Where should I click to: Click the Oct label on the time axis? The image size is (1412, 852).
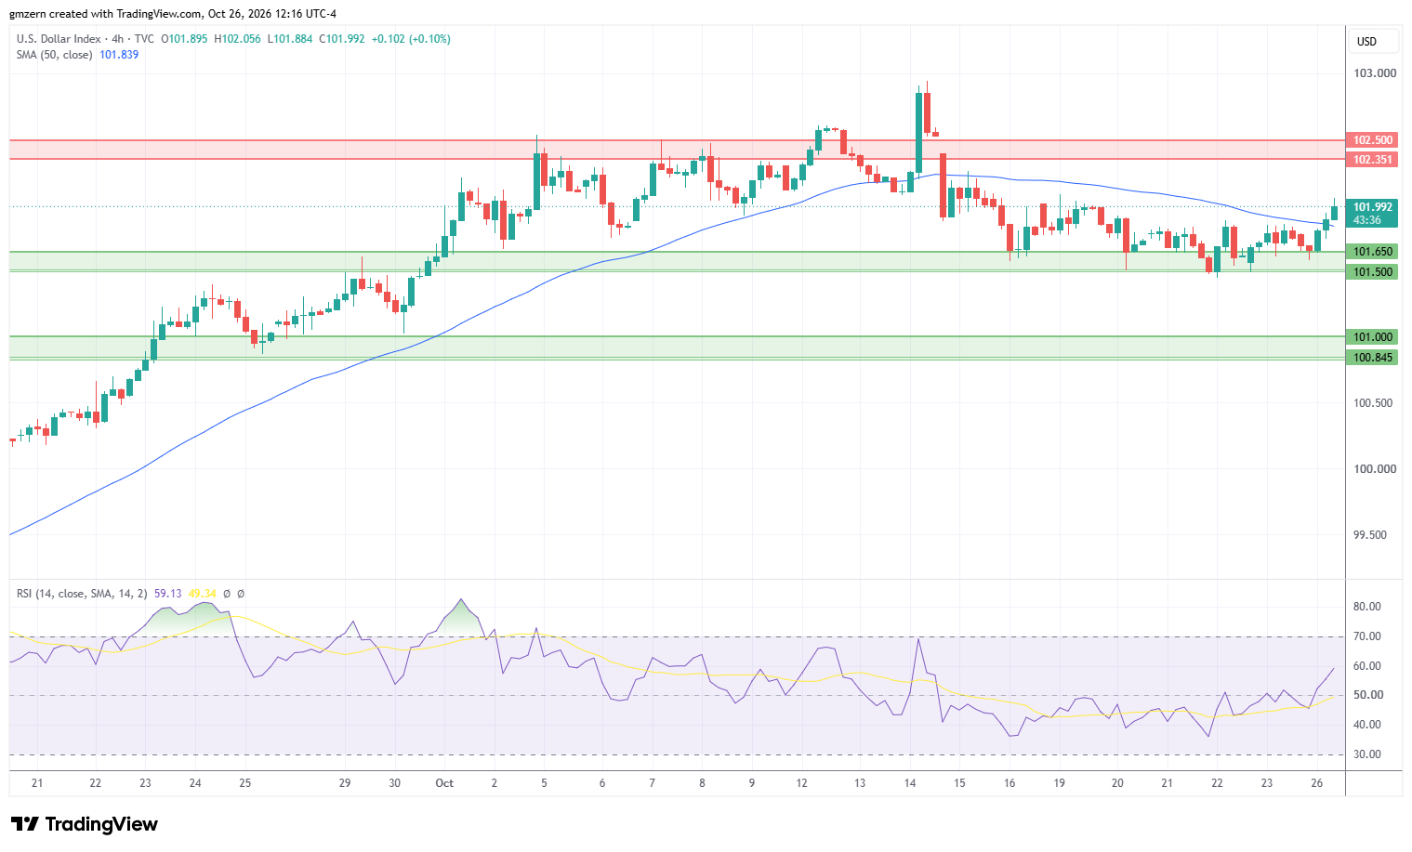coord(444,783)
